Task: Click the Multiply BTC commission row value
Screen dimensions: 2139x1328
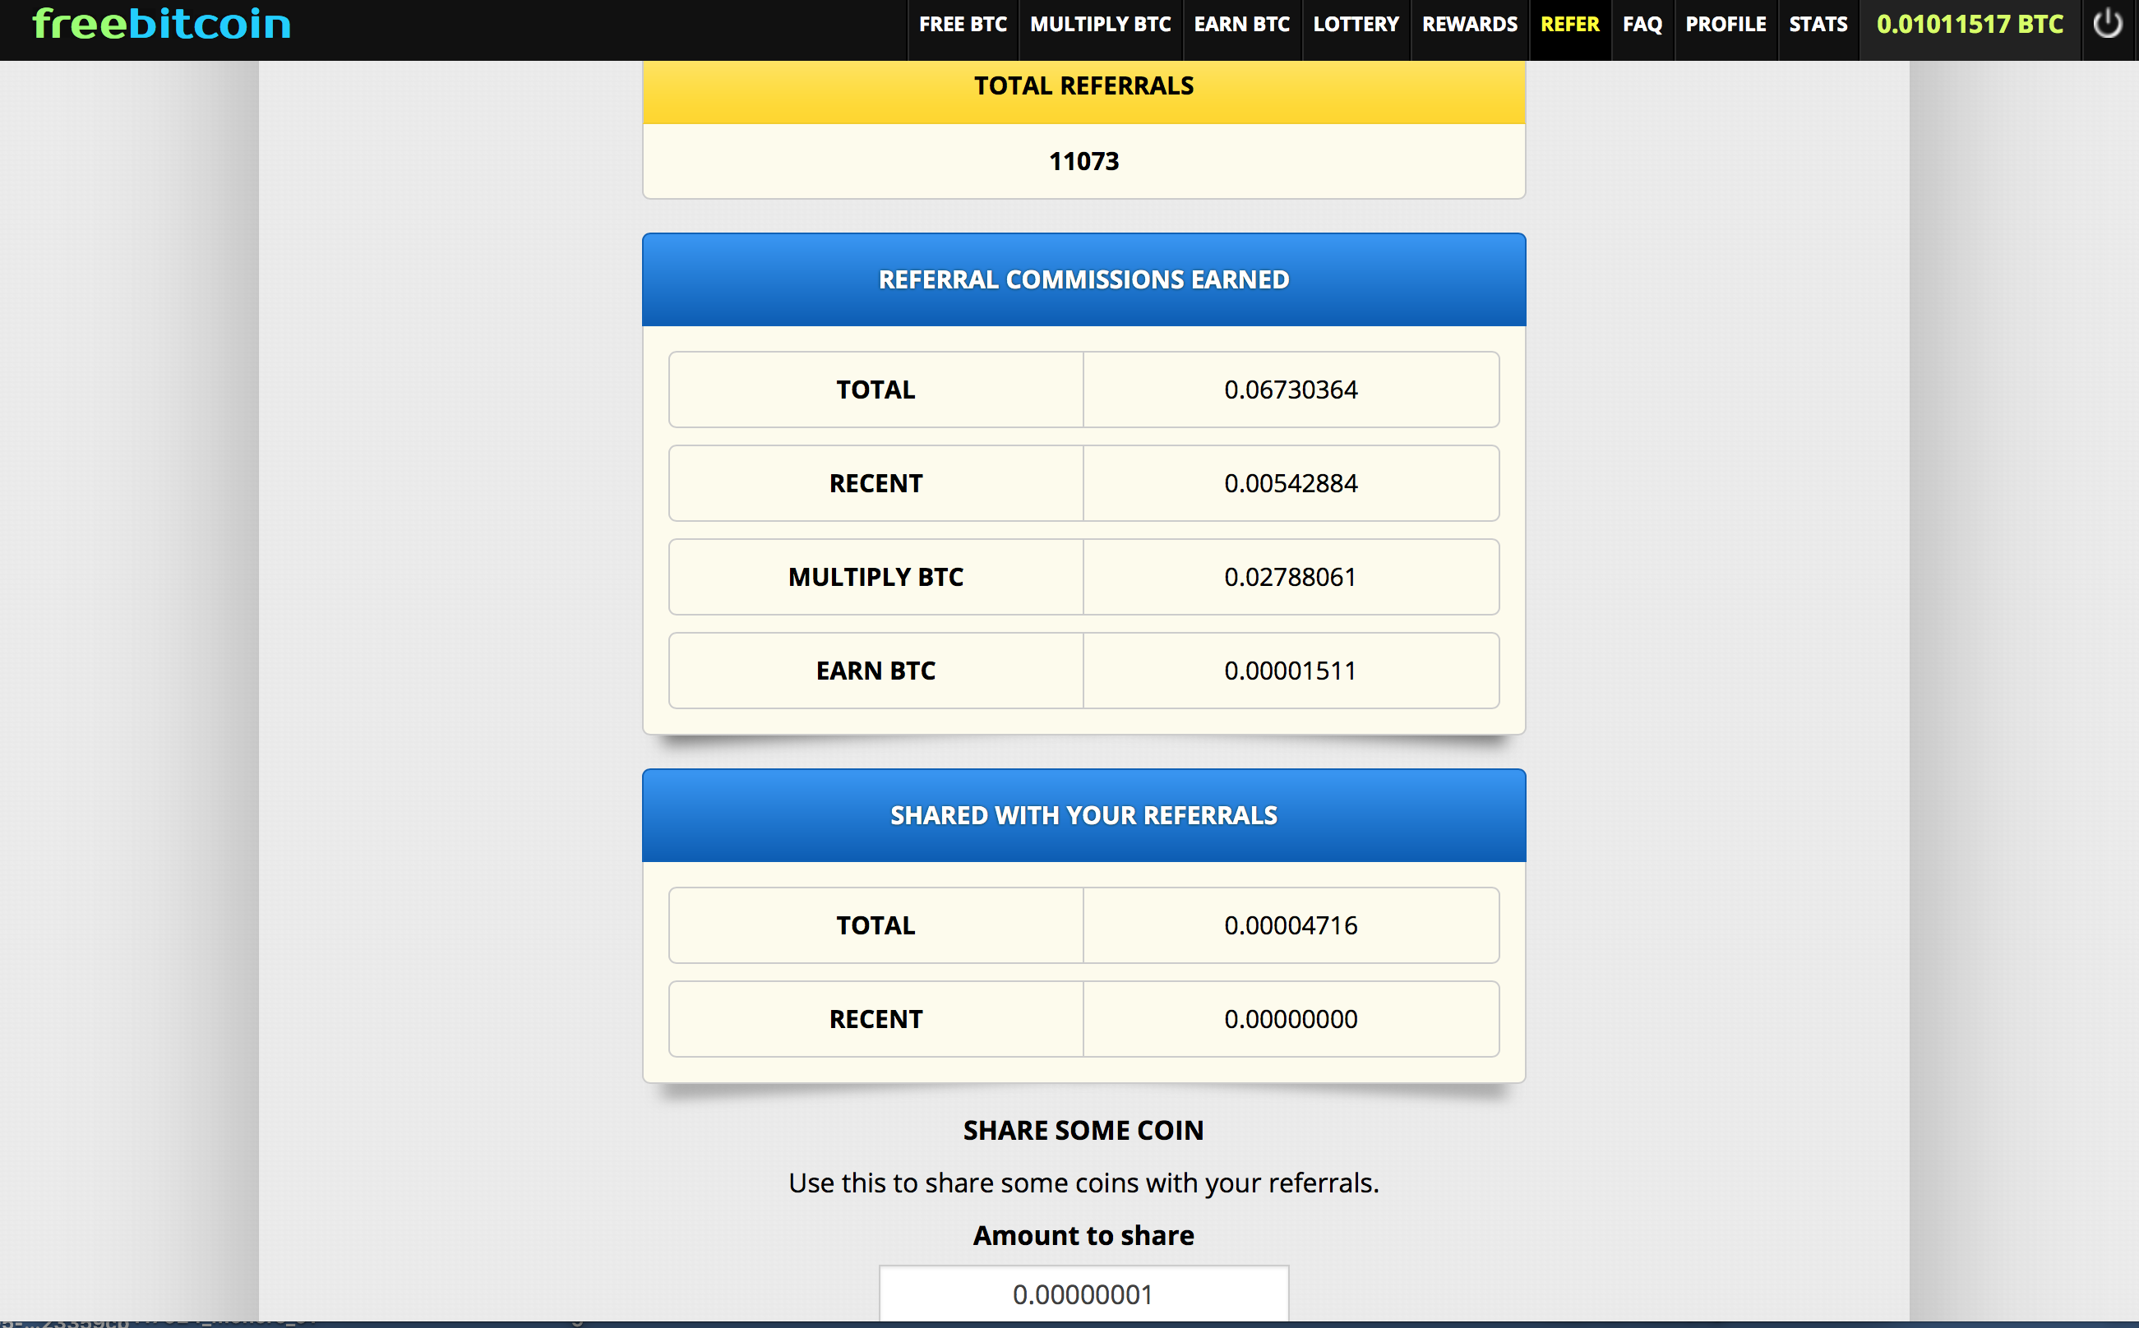Action: click(1291, 577)
